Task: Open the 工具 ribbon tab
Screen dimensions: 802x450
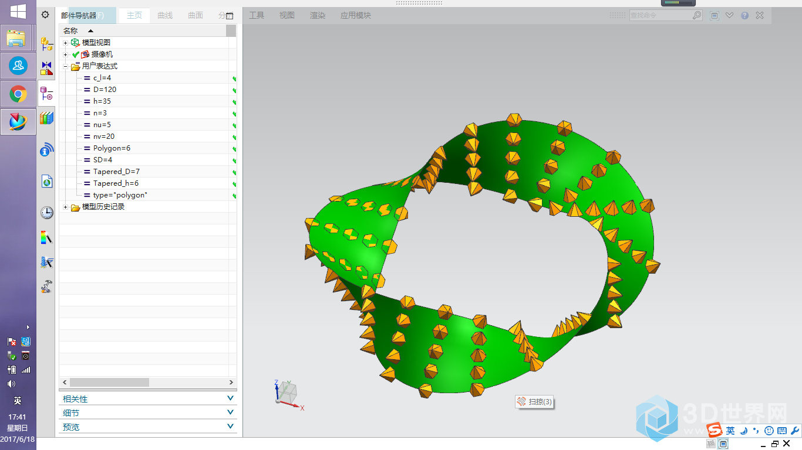Action: (257, 15)
